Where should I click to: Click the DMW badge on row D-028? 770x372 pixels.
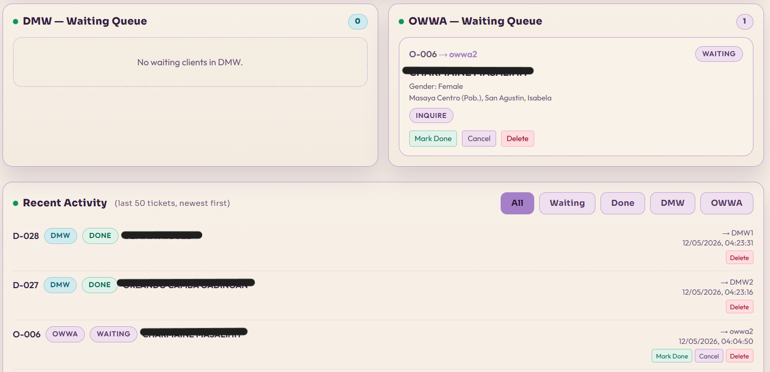coord(61,236)
